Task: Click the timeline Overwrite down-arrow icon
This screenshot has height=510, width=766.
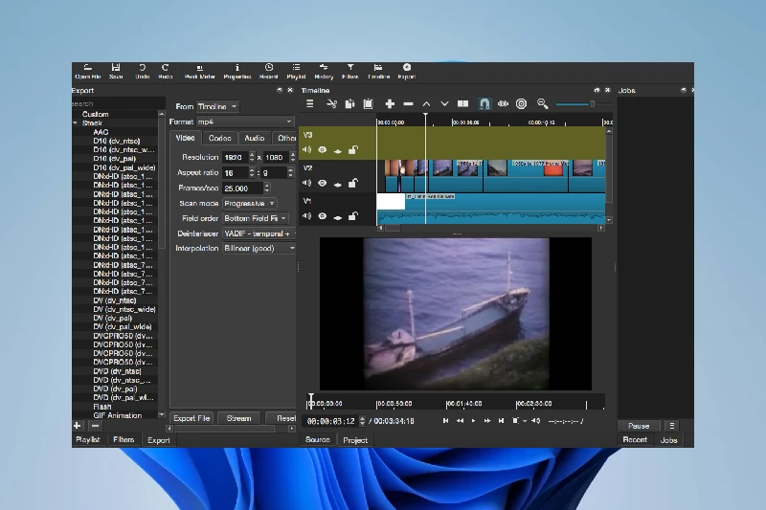Action: [444, 104]
